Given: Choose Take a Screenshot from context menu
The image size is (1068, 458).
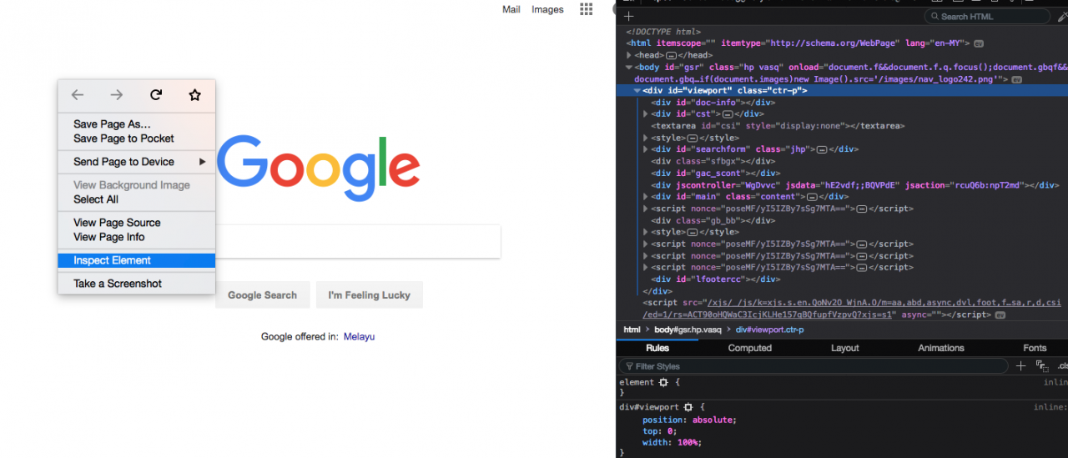Looking at the screenshot, I should pos(118,284).
